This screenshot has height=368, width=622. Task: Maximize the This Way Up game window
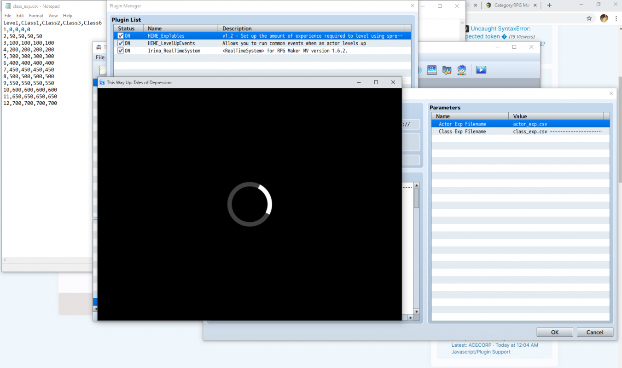tap(376, 82)
